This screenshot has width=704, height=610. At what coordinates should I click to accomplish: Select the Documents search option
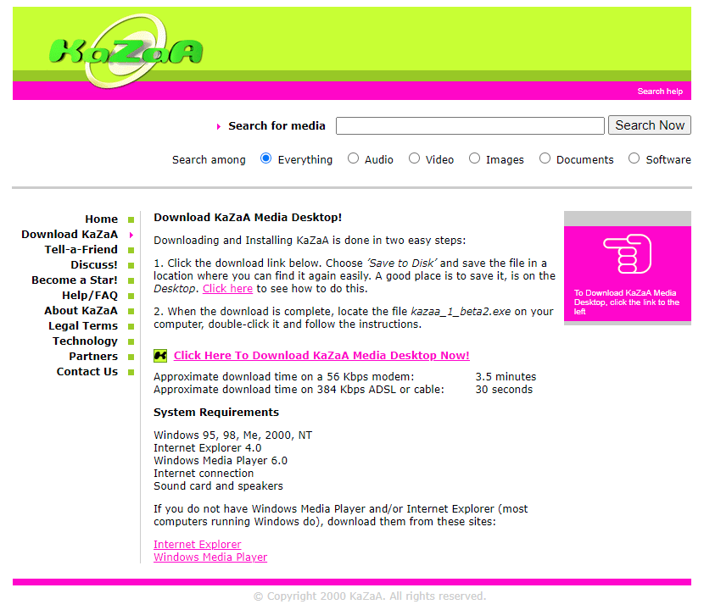pyautogui.click(x=545, y=158)
